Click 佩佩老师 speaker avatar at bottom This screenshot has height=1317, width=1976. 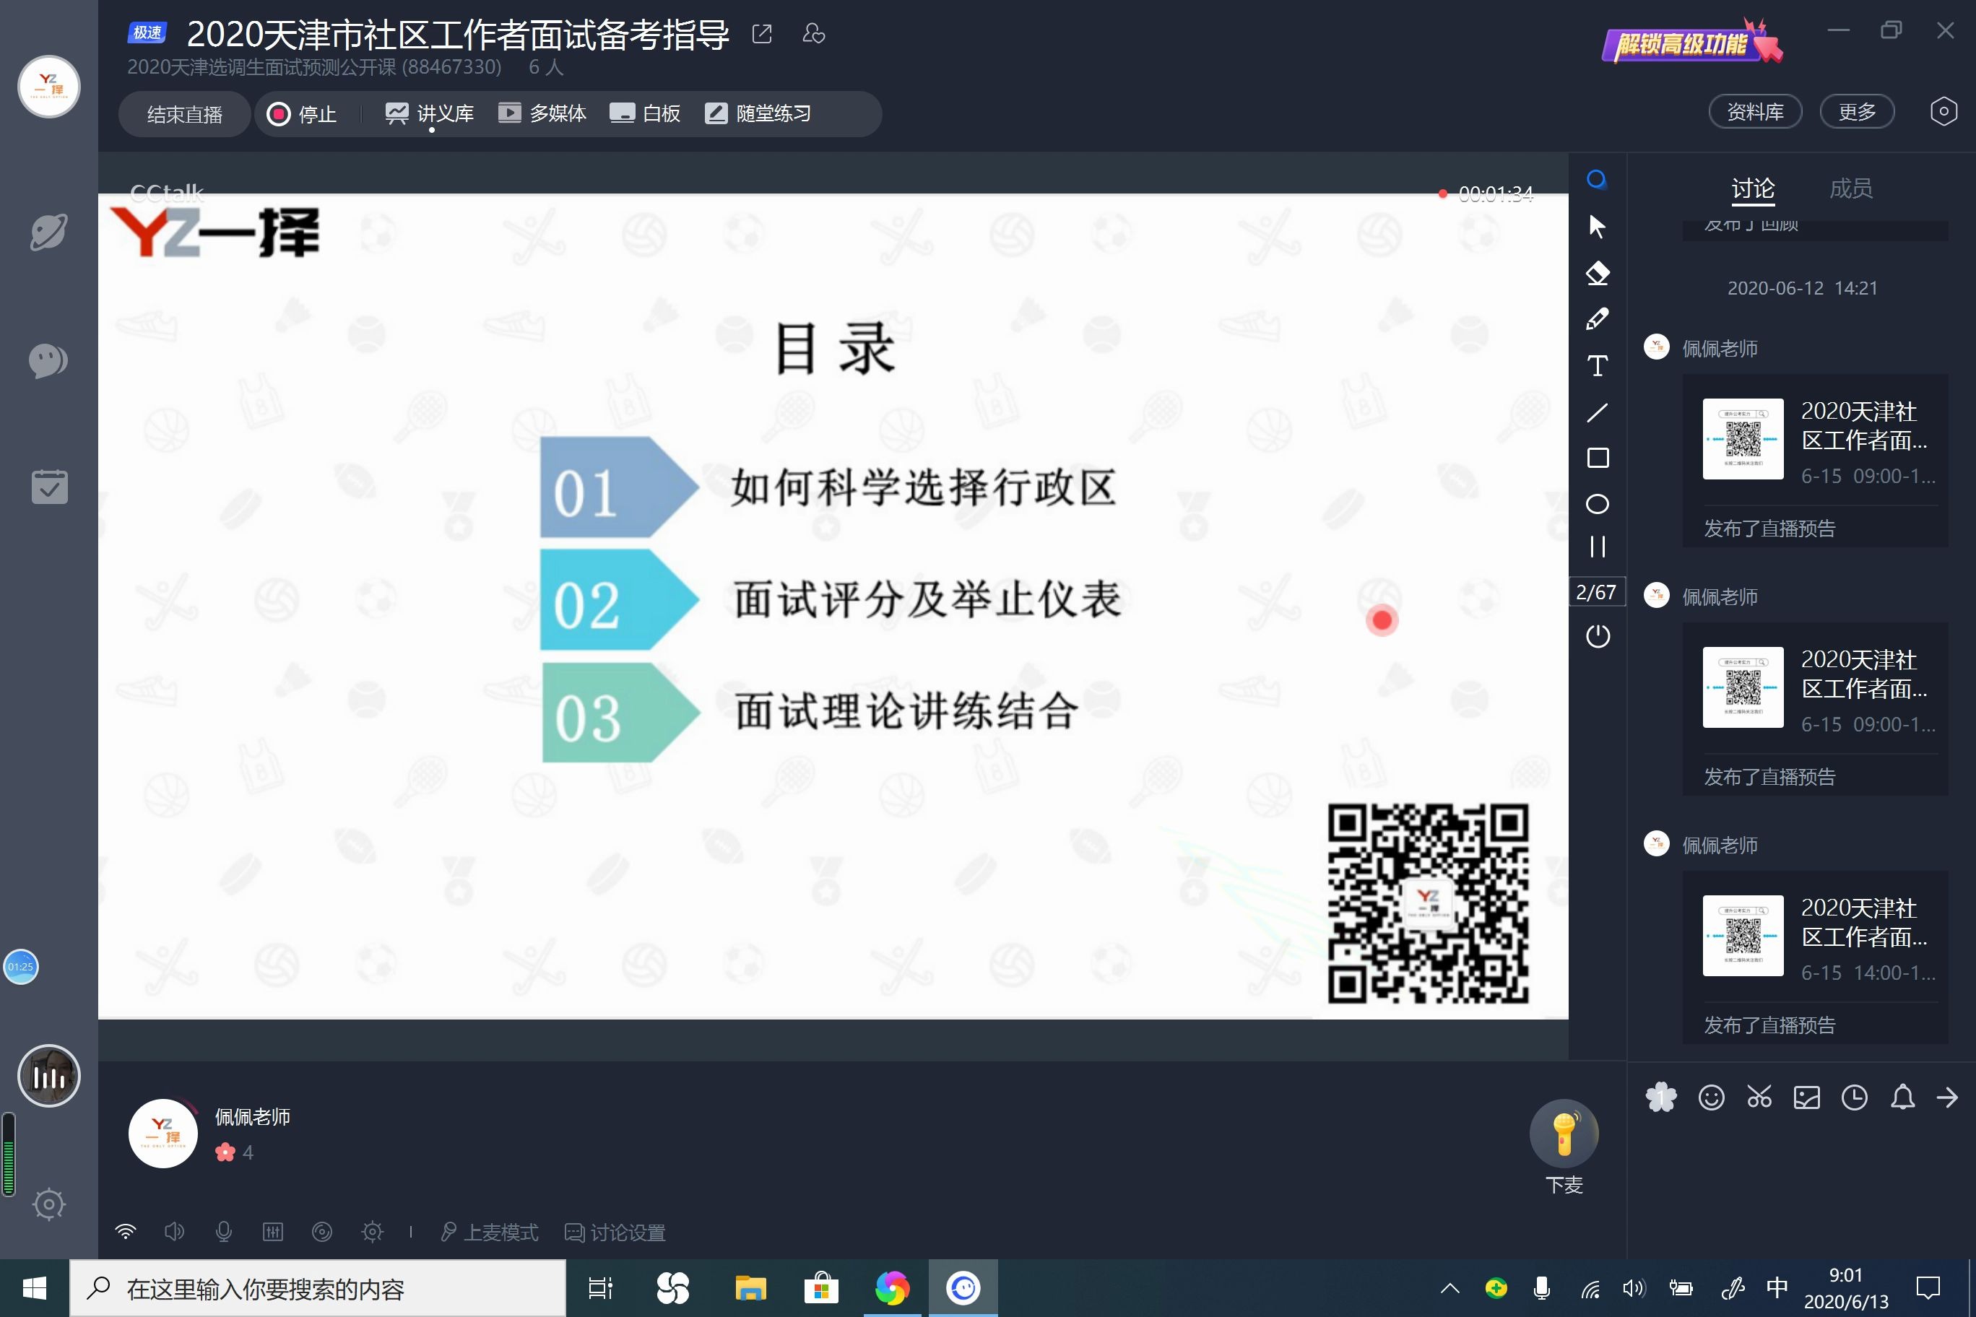click(163, 1134)
